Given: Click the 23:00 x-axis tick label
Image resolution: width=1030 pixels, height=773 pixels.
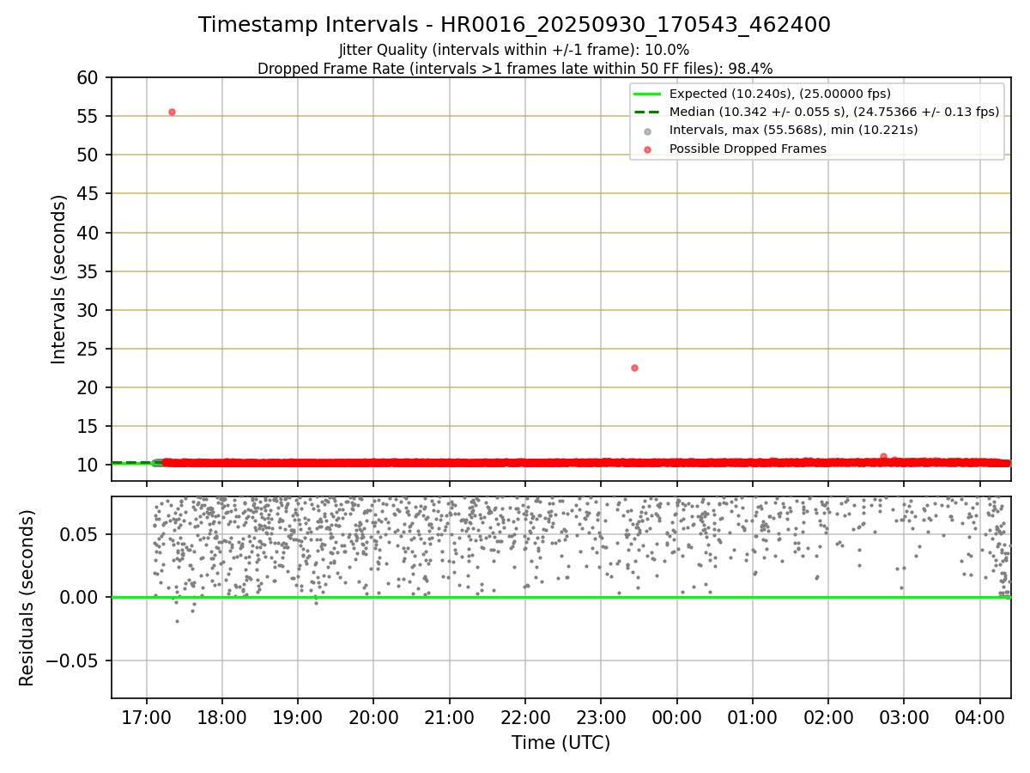Looking at the screenshot, I should pos(601,716).
